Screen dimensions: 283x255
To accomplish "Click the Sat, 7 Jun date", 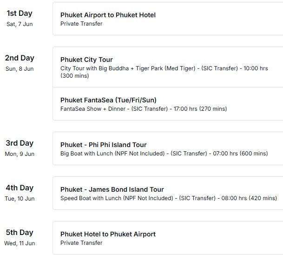I will point(20,24).
